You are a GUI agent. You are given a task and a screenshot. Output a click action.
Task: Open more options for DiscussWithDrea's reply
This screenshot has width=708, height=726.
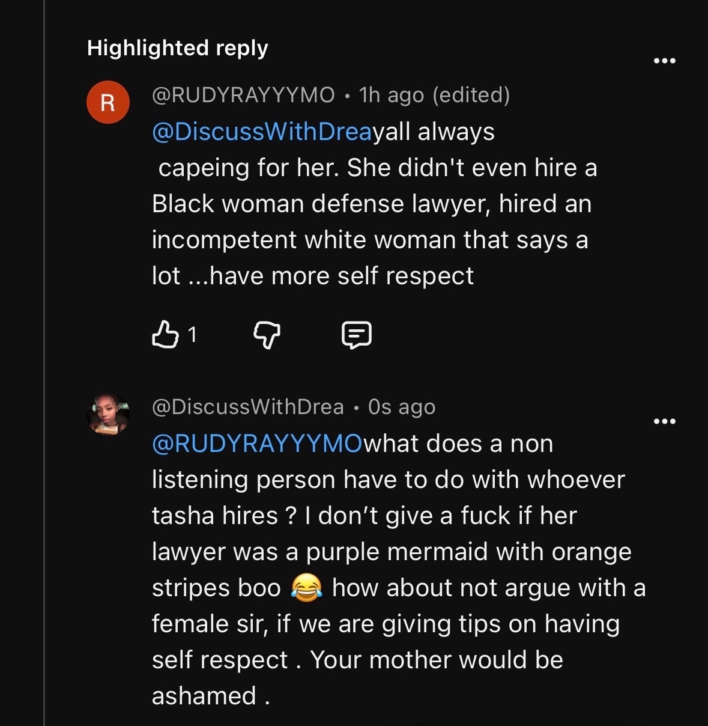point(664,421)
